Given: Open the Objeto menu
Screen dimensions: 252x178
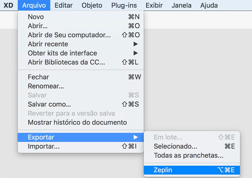Looking at the screenshot, I should (92, 5).
